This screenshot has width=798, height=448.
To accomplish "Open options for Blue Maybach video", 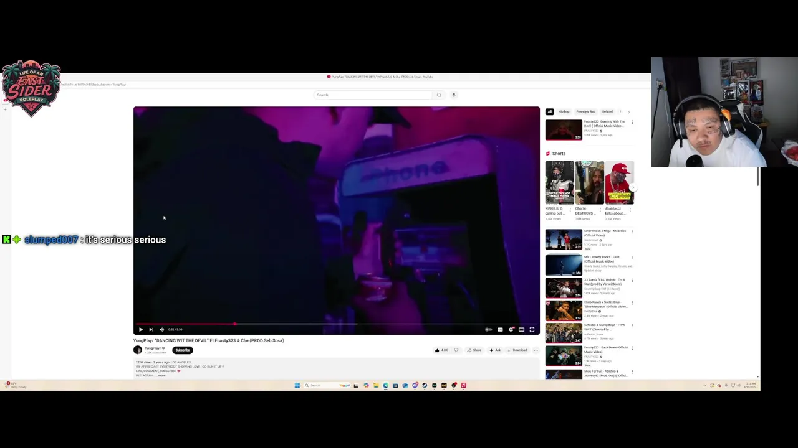I will point(632,303).
